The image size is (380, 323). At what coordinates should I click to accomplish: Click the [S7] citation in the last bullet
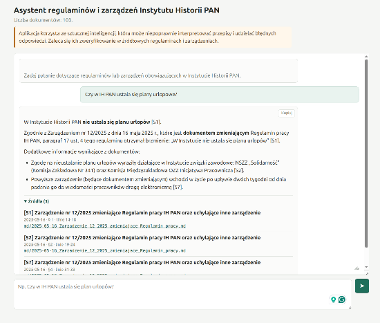178,187
